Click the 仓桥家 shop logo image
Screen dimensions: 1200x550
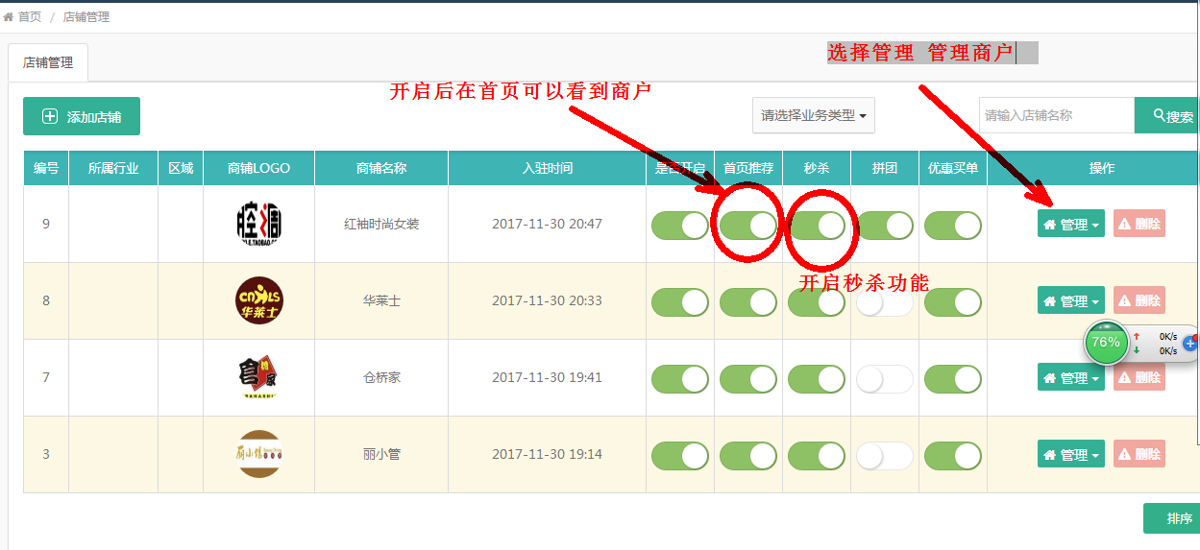click(259, 377)
